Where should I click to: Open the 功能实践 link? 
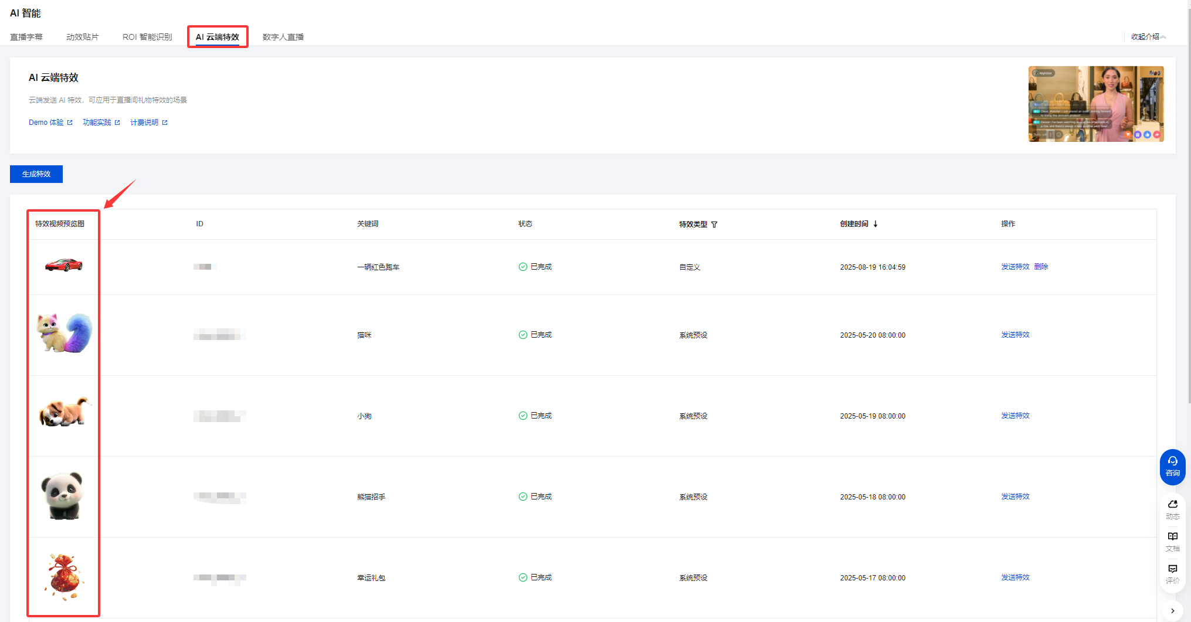(x=97, y=123)
